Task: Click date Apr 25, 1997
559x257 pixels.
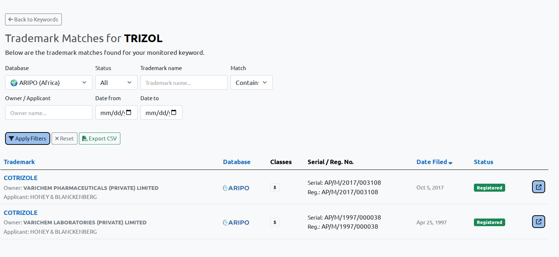Action: point(431,222)
